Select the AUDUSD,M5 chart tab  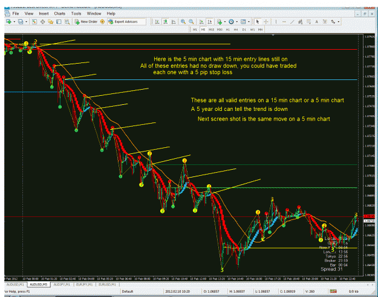[39, 284]
